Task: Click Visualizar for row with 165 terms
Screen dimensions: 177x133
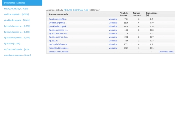Action: (x=113, y=30)
